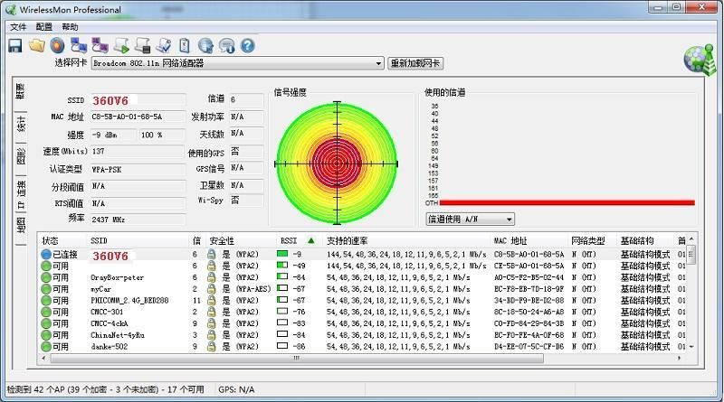Click the green status icon in OrayBox-peter row
Image resolution: width=724 pixels, height=402 pixels.
pos(46,277)
